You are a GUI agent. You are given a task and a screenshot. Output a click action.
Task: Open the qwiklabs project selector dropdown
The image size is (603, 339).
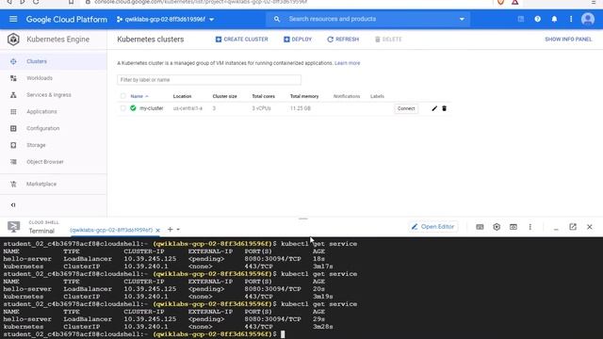click(x=166, y=19)
